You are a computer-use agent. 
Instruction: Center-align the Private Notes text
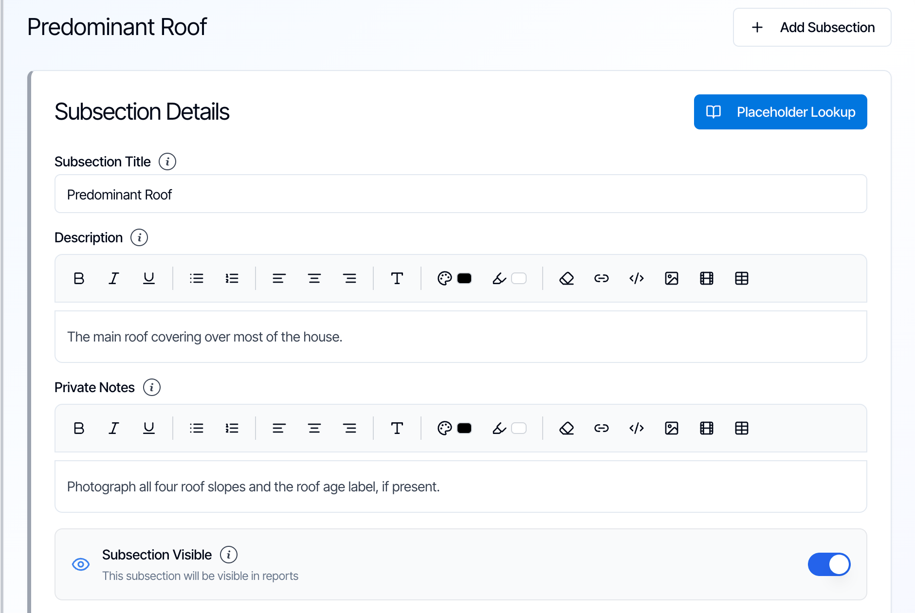pos(314,428)
